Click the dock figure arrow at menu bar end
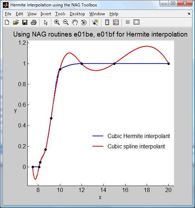195x208 pixels. pos(189,13)
